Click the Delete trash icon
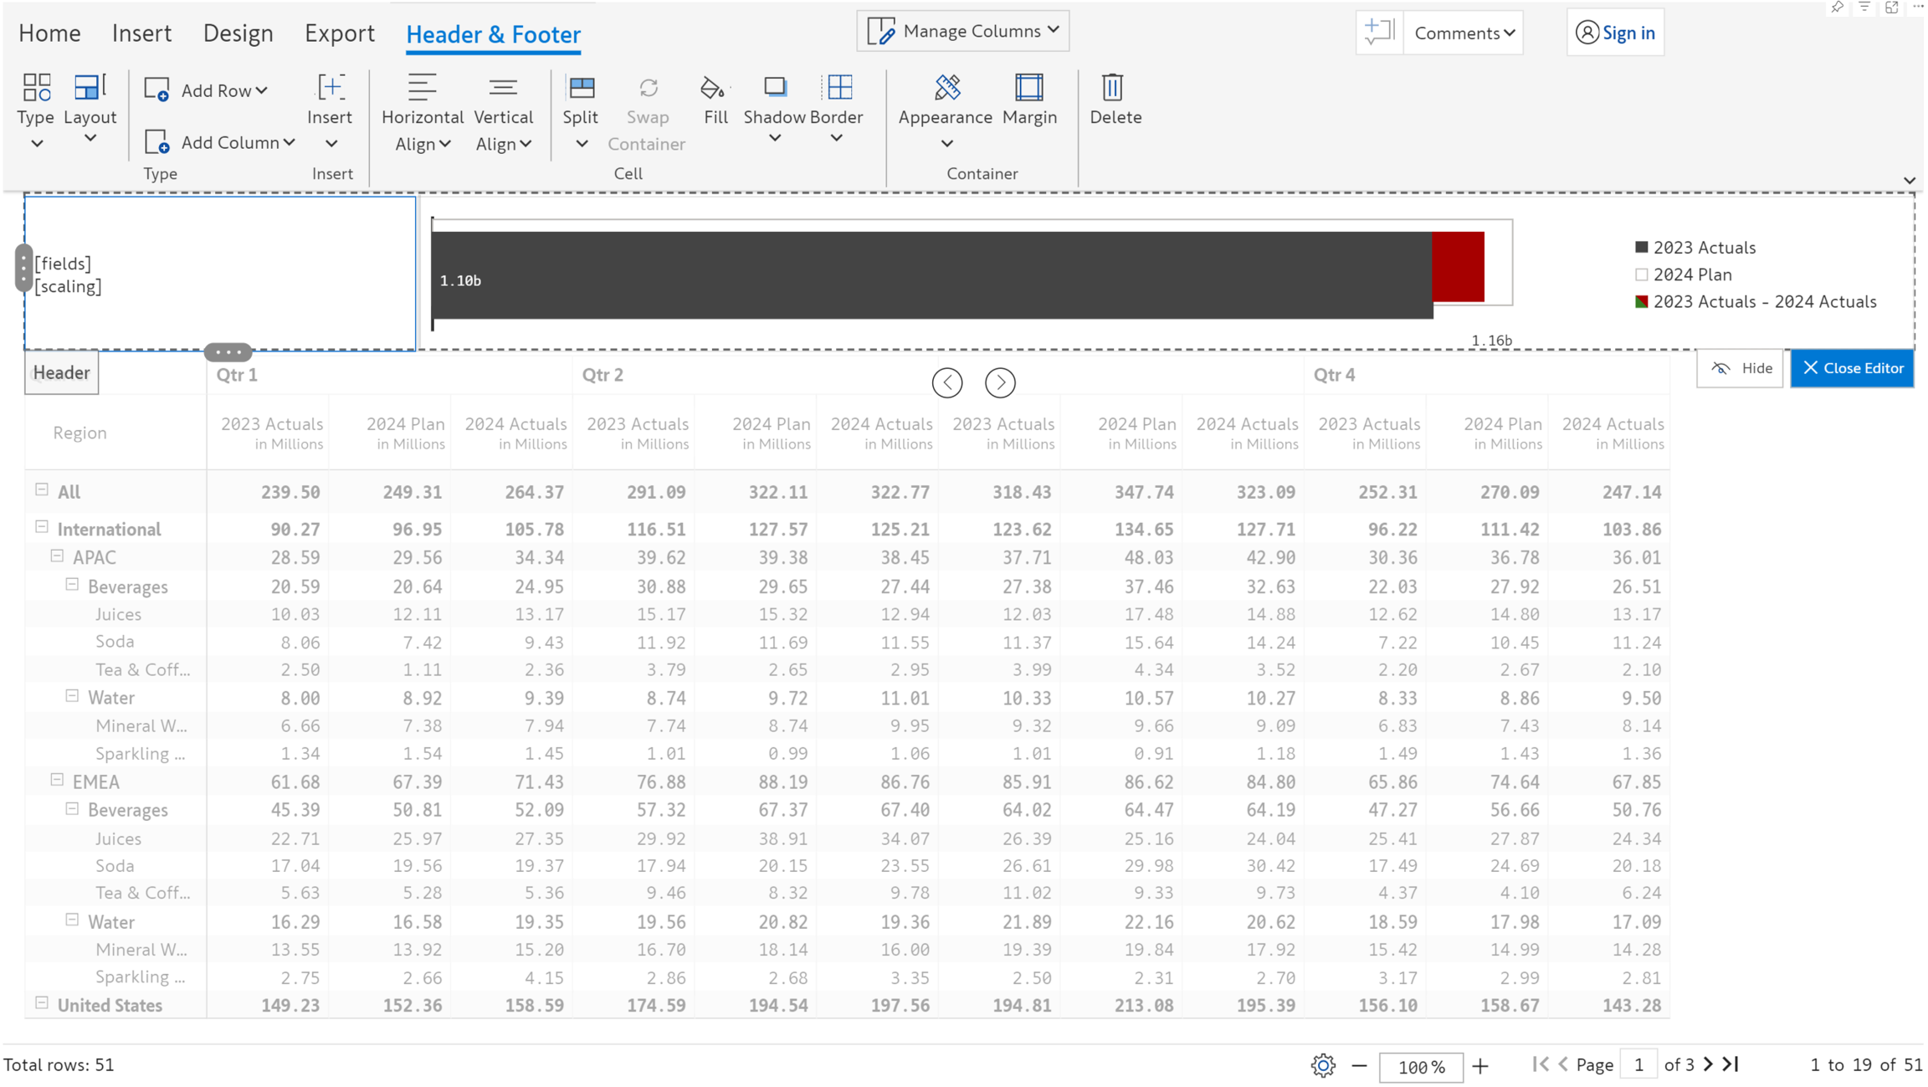This screenshot has width=1928, height=1087. 1112,89
